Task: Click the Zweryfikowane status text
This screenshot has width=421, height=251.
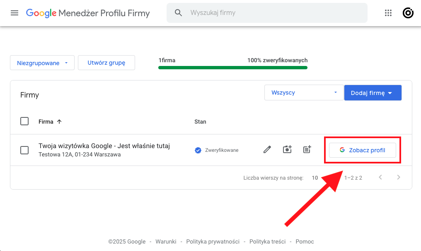Action: [x=222, y=150]
